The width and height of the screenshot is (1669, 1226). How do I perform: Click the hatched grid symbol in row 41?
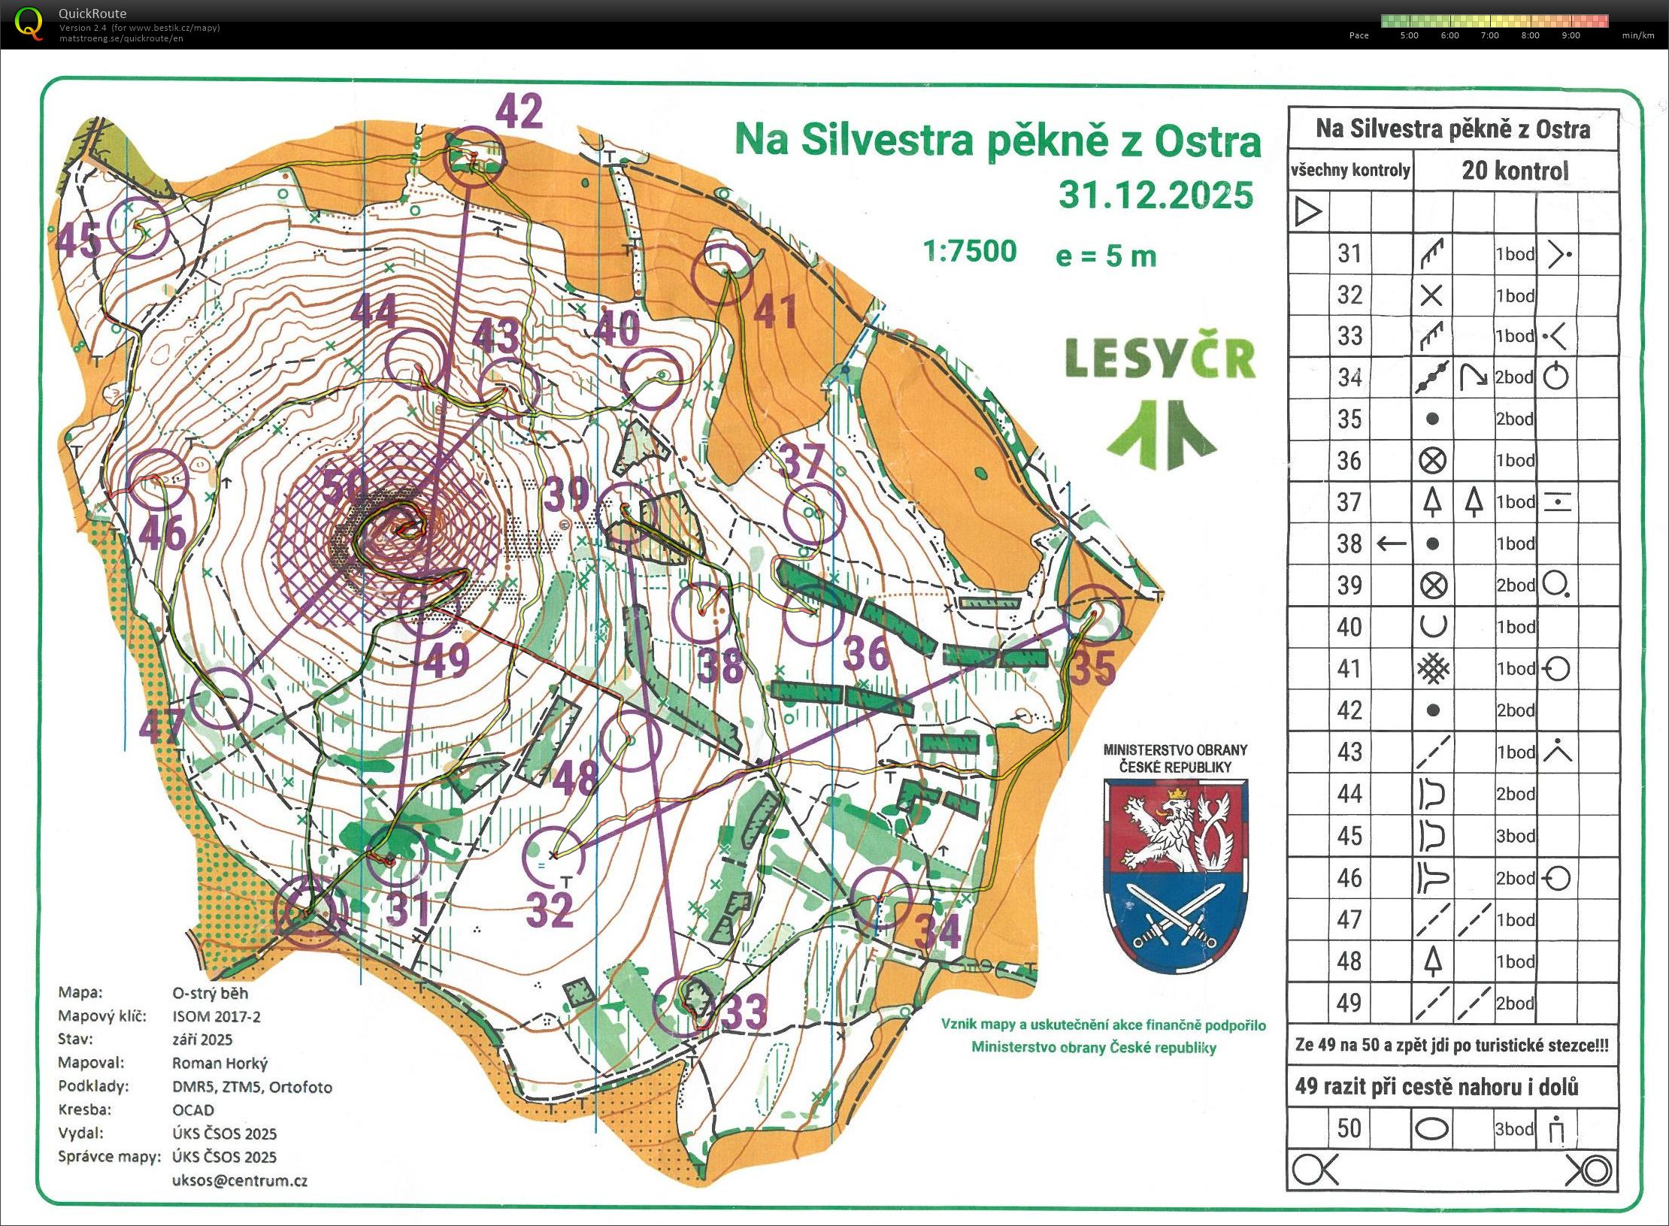[1433, 667]
